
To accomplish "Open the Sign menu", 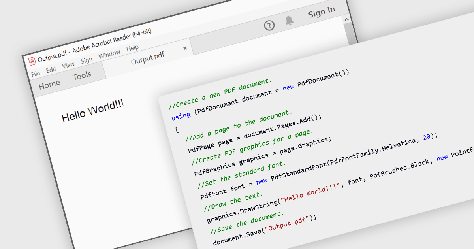I will 86,60.
